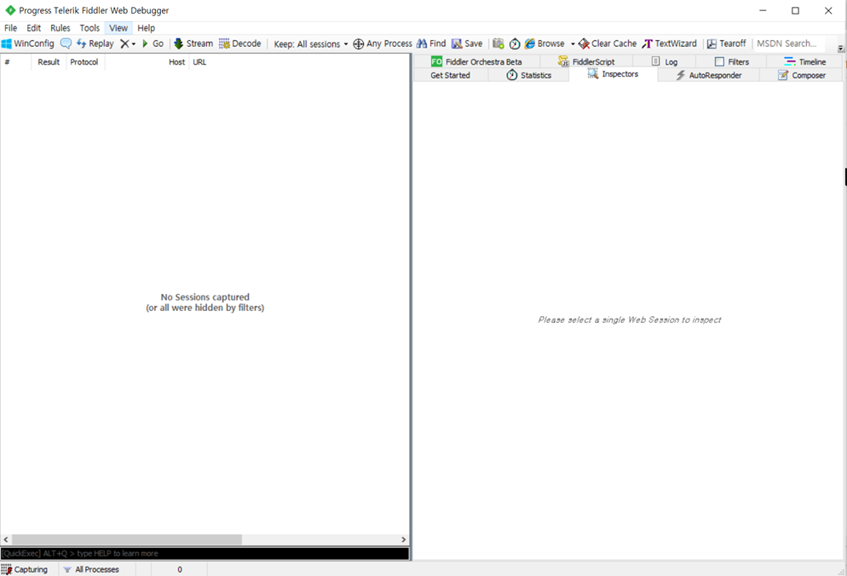Switch to the Composer tab
Viewport: 847px width, 576px height.
tap(802, 75)
